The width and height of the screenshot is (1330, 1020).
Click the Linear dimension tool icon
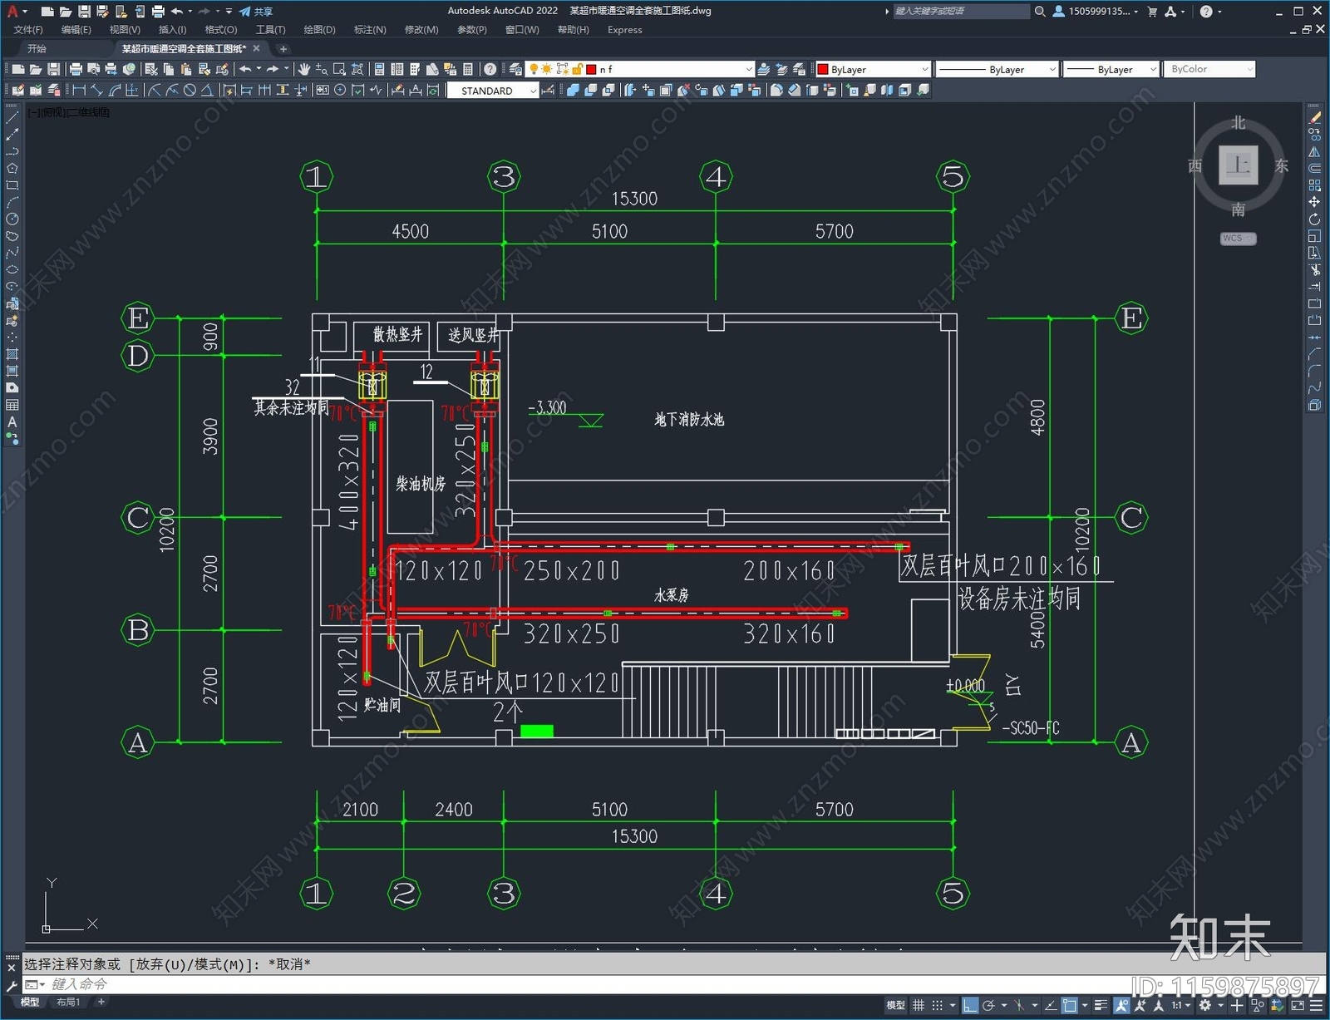(x=80, y=91)
